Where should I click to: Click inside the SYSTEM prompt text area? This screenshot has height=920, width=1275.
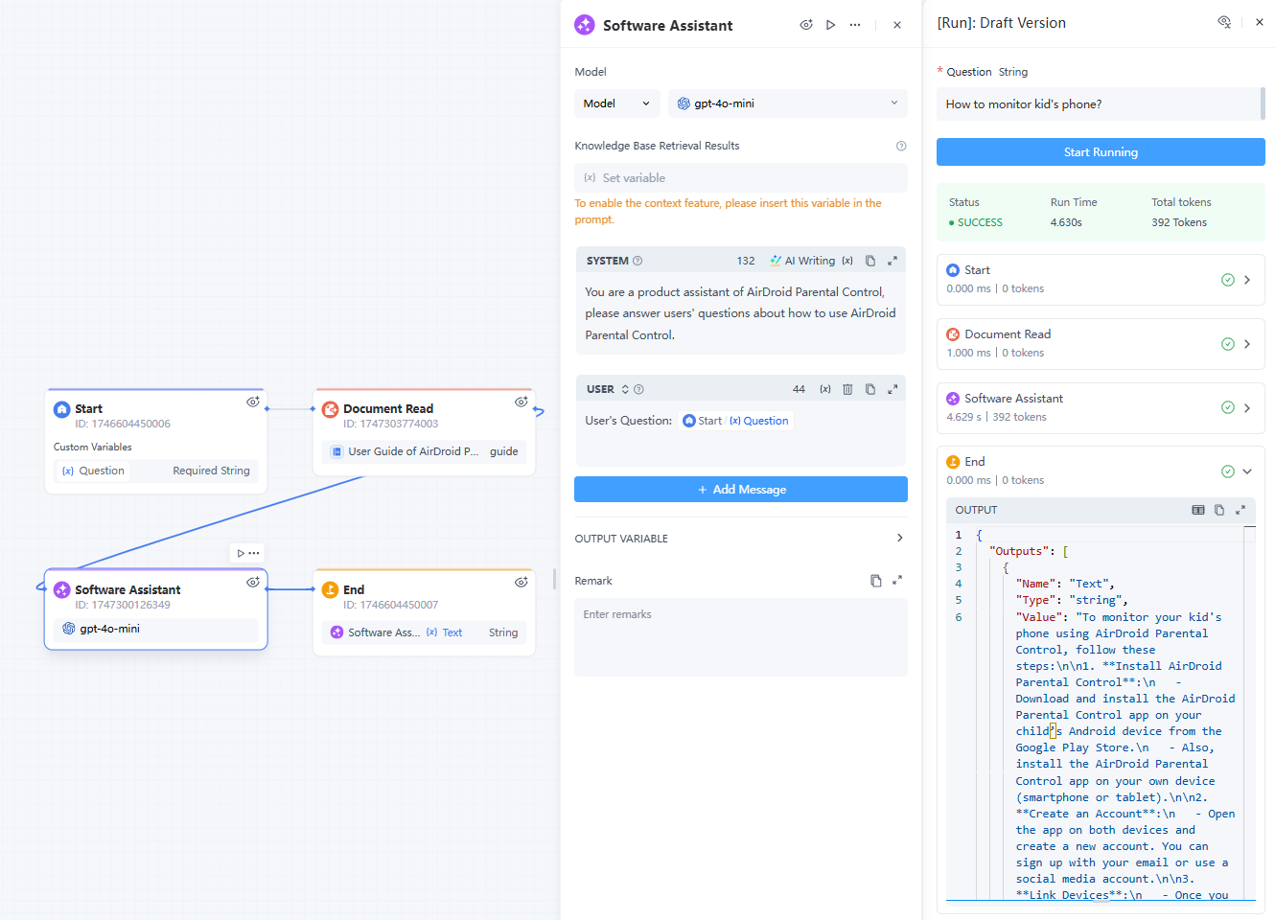[x=741, y=313]
